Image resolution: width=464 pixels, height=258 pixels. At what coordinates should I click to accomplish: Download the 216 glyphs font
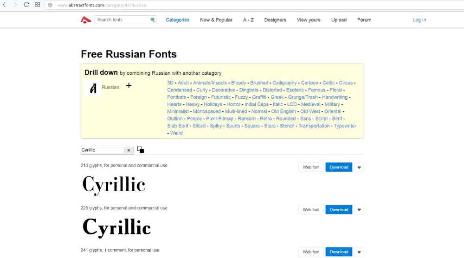pos(339,167)
